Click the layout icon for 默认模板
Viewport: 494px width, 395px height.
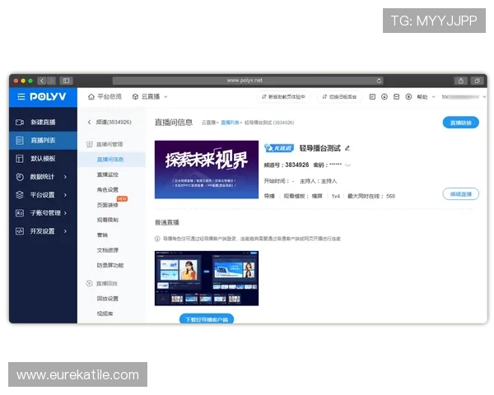click(20, 159)
